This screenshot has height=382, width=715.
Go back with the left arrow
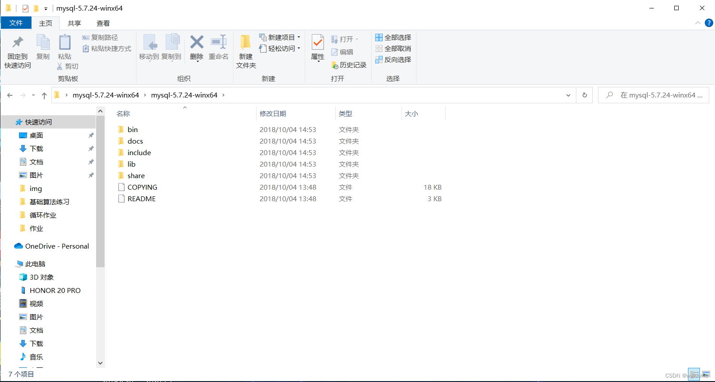click(x=10, y=95)
